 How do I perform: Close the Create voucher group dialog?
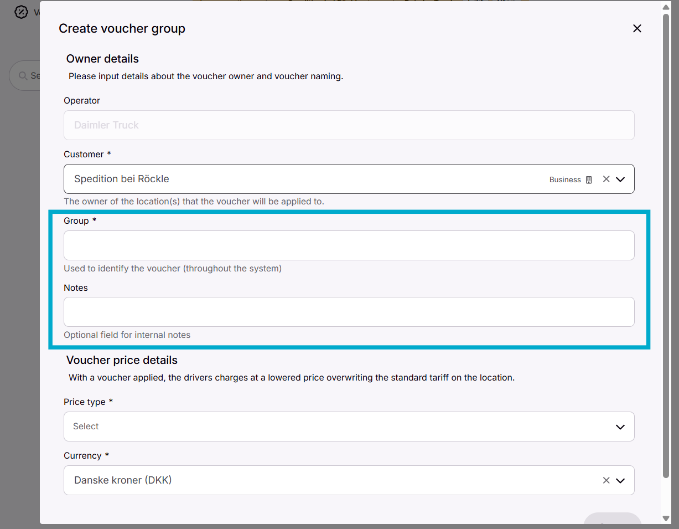click(x=637, y=28)
